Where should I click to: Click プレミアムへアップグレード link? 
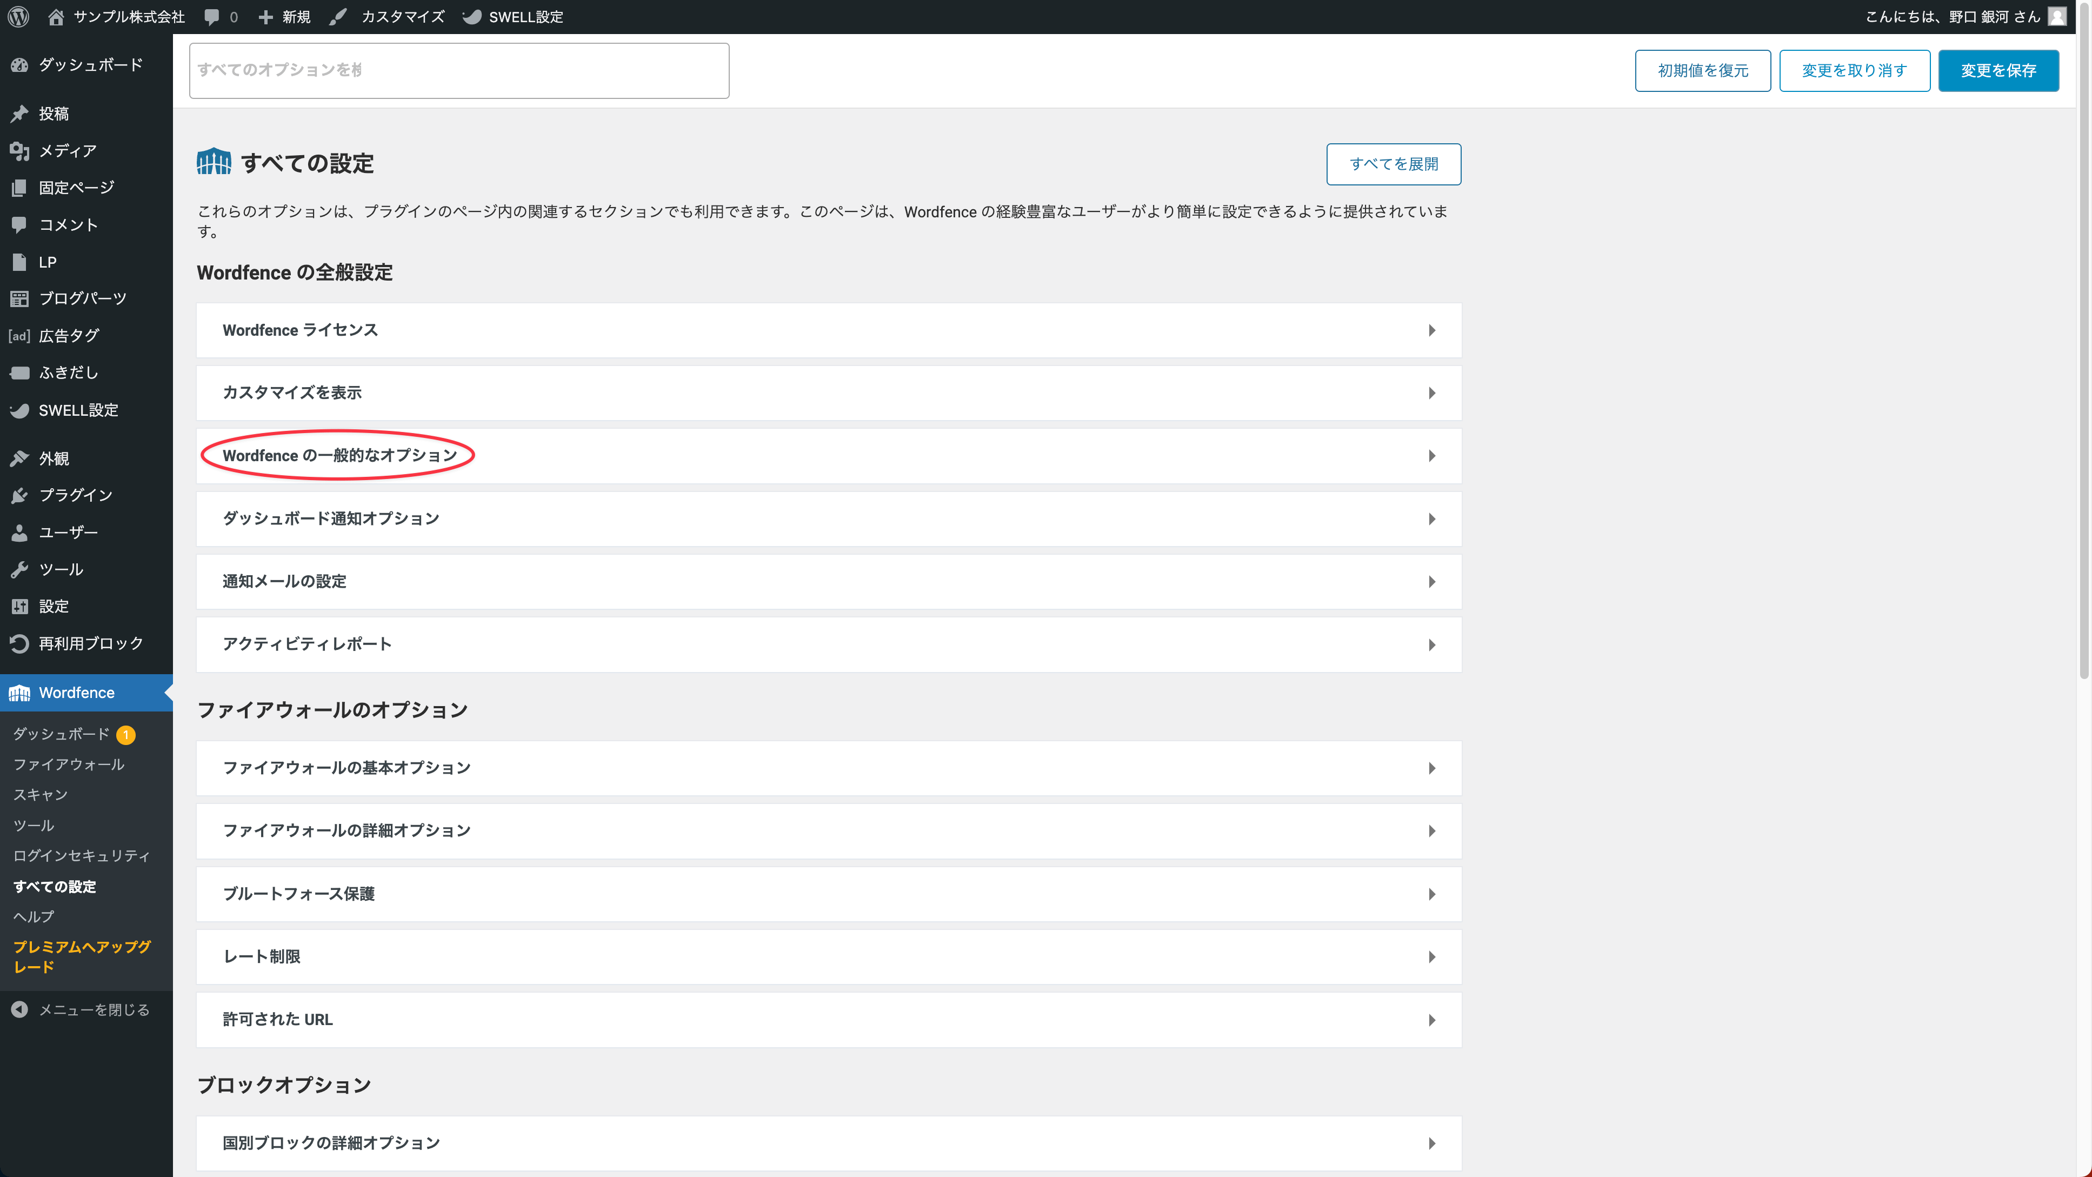pos(81,957)
